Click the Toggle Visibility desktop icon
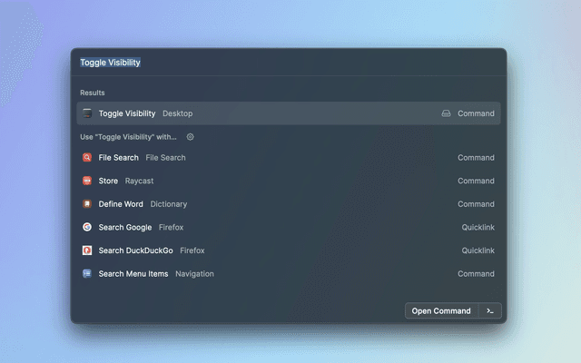 coord(87,113)
